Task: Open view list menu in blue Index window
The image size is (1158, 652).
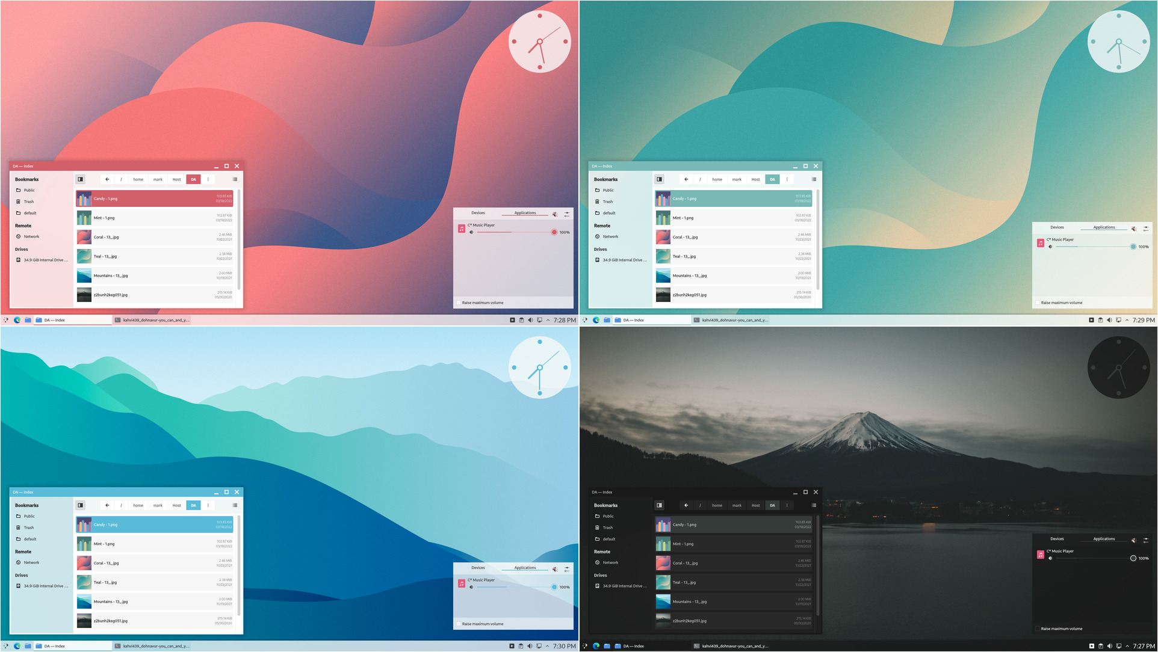Action: coord(235,505)
